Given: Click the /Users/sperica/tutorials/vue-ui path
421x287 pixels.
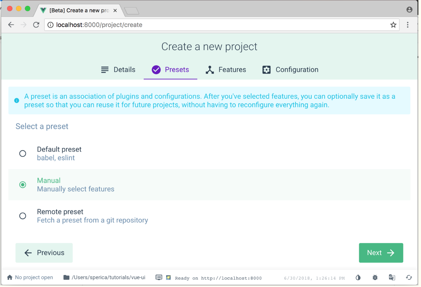Looking at the screenshot, I should [x=108, y=278].
